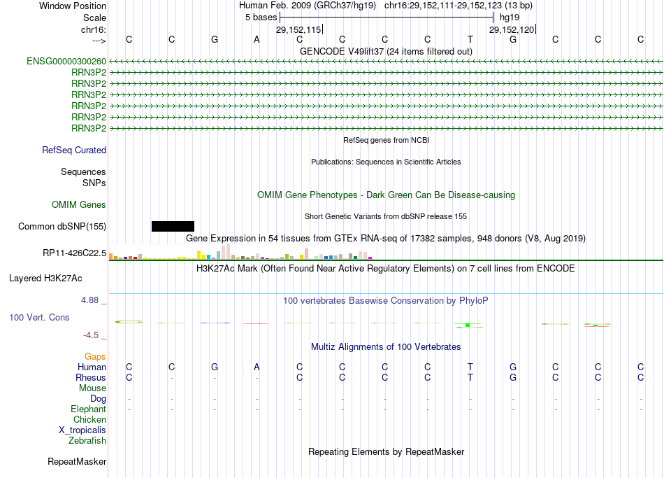Click the T base in the Rhesus row
664x478 pixels.
pyautogui.click(x=470, y=377)
